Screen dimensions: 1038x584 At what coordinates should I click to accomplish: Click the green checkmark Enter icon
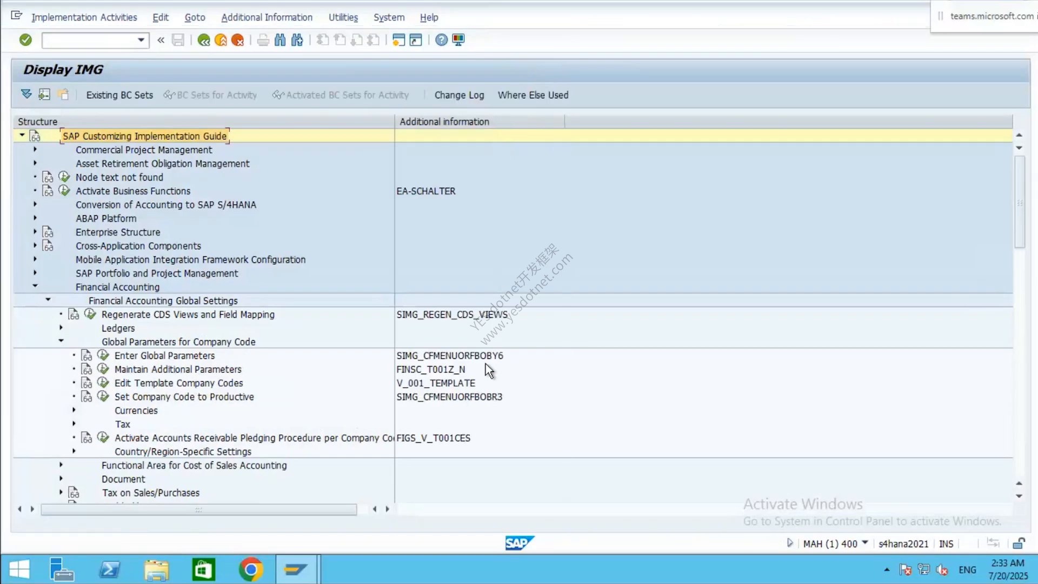25,40
